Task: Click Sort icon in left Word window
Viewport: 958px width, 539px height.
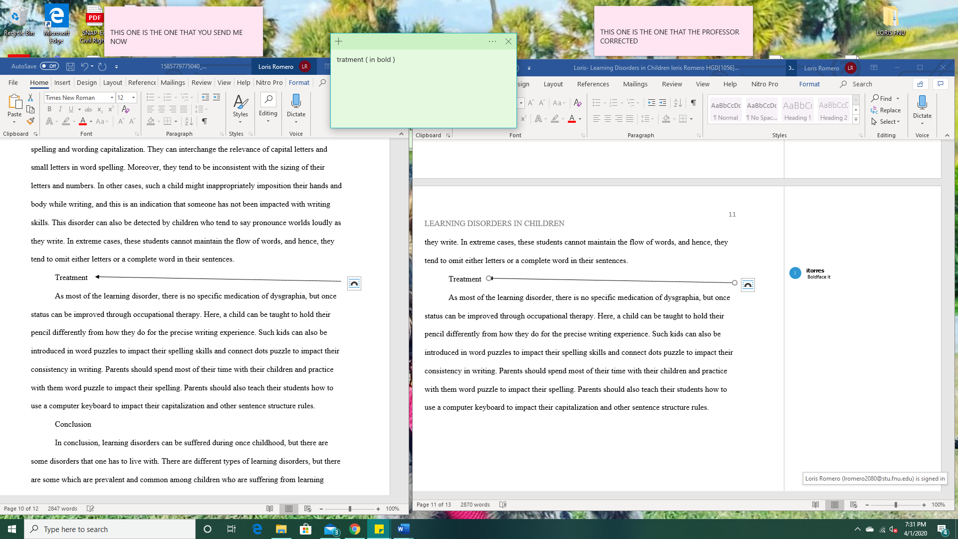Action: pyautogui.click(x=189, y=121)
